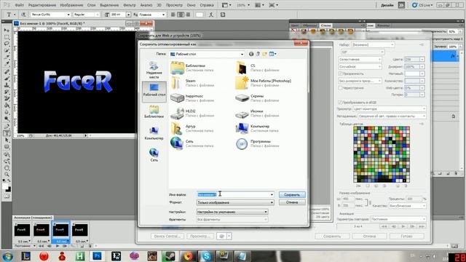Image resolution: width=466 pixels, height=262 pixels.
Task: Open the GIF file format dropdown
Action: (362, 52)
